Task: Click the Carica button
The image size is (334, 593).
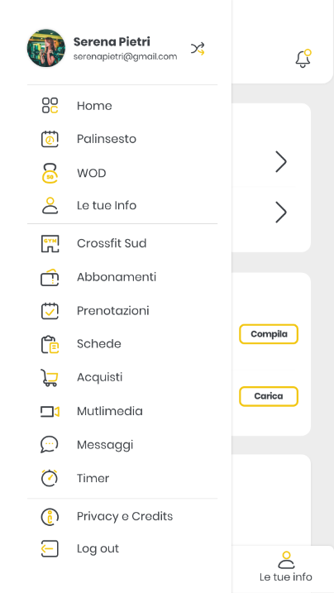Action: coord(269,396)
